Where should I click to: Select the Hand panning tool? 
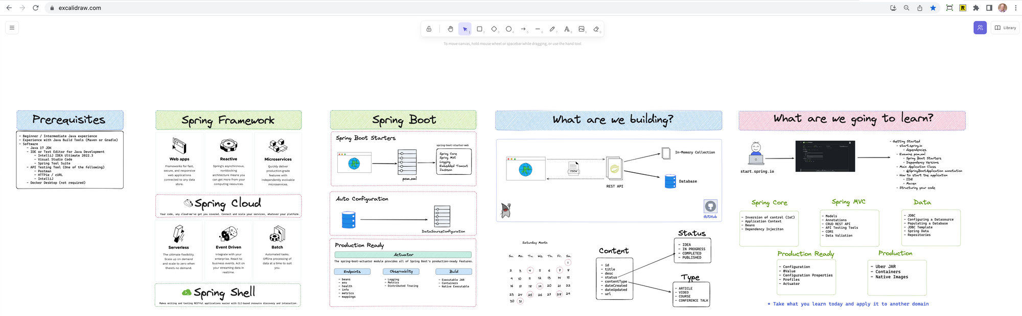[x=450, y=29]
